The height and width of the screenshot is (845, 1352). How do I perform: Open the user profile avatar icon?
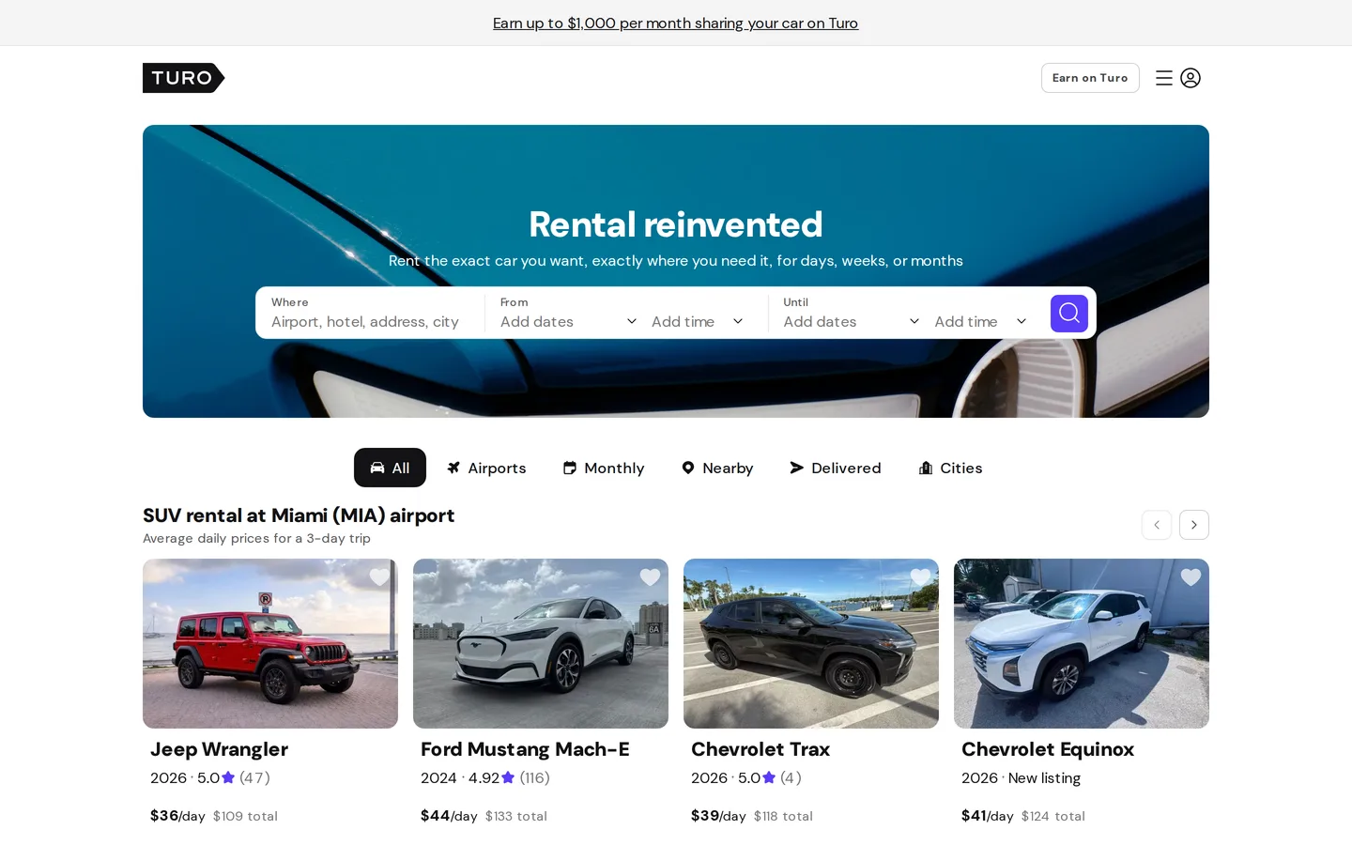pyautogui.click(x=1191, y=78)
